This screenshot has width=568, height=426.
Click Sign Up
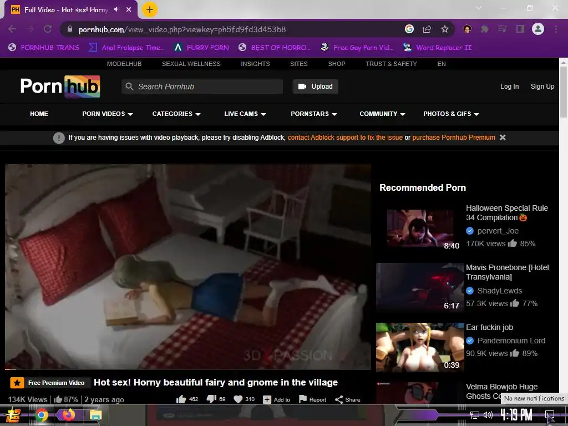pos(542,87)
